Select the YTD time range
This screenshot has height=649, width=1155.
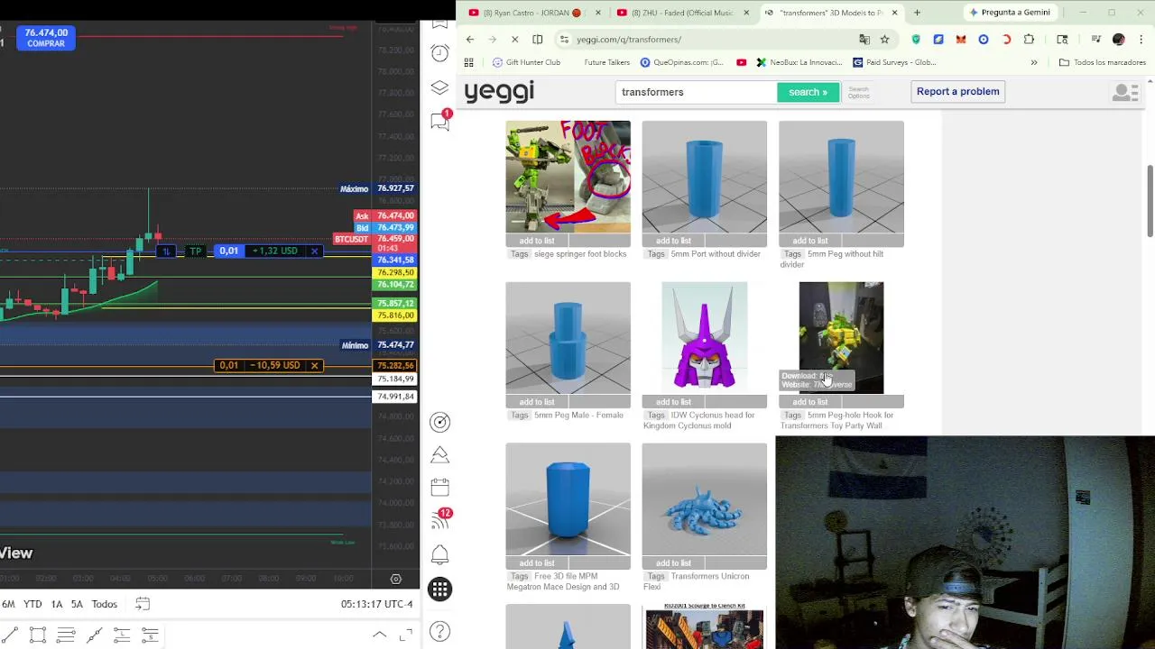coord(32,604)
